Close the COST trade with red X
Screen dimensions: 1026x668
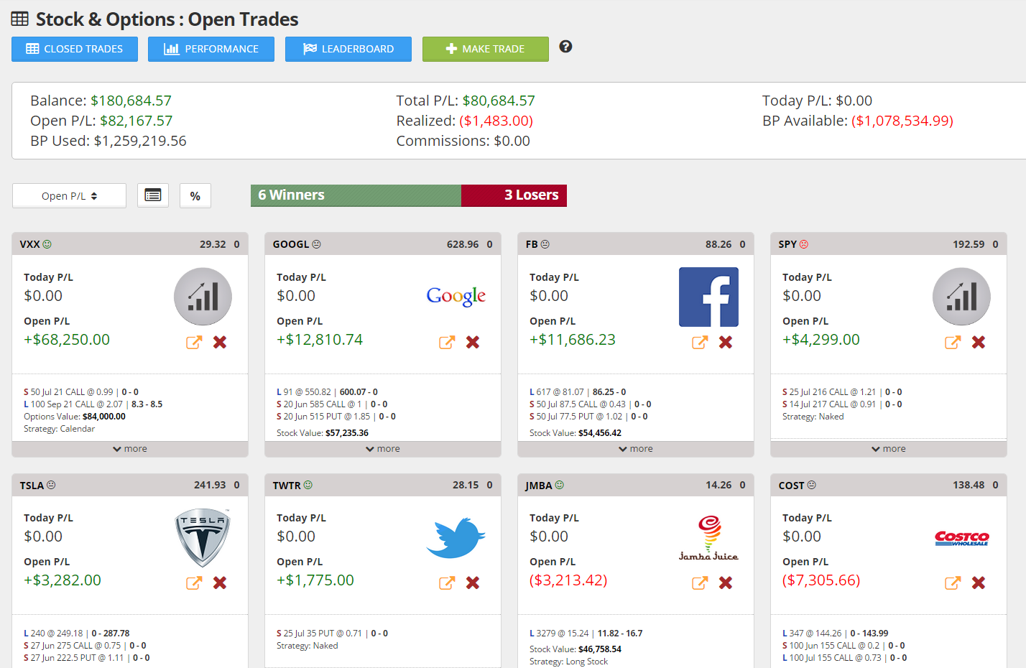point(979,583)
